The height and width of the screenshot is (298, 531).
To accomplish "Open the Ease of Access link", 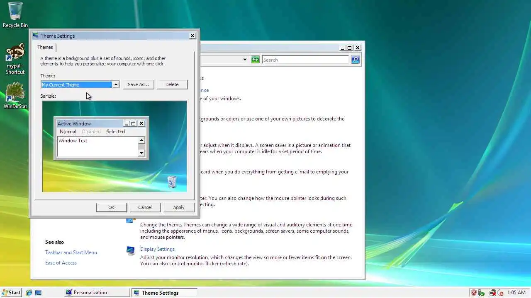I will click(x=61, y=263).
